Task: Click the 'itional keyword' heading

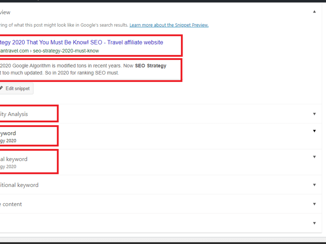Action: (x=19, y=185)
